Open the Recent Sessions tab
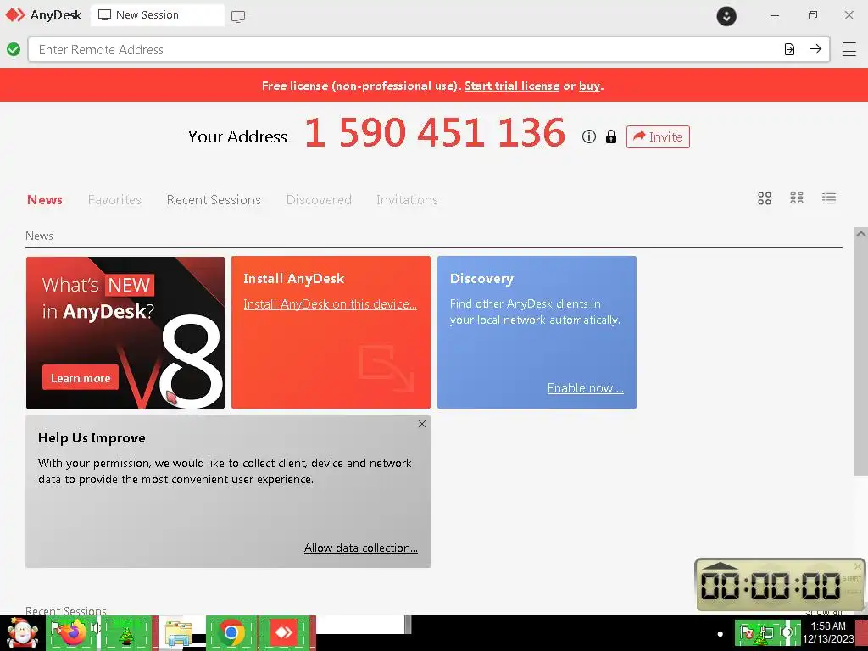The width and height of the screenshot is (868, 651). (214, 199)
